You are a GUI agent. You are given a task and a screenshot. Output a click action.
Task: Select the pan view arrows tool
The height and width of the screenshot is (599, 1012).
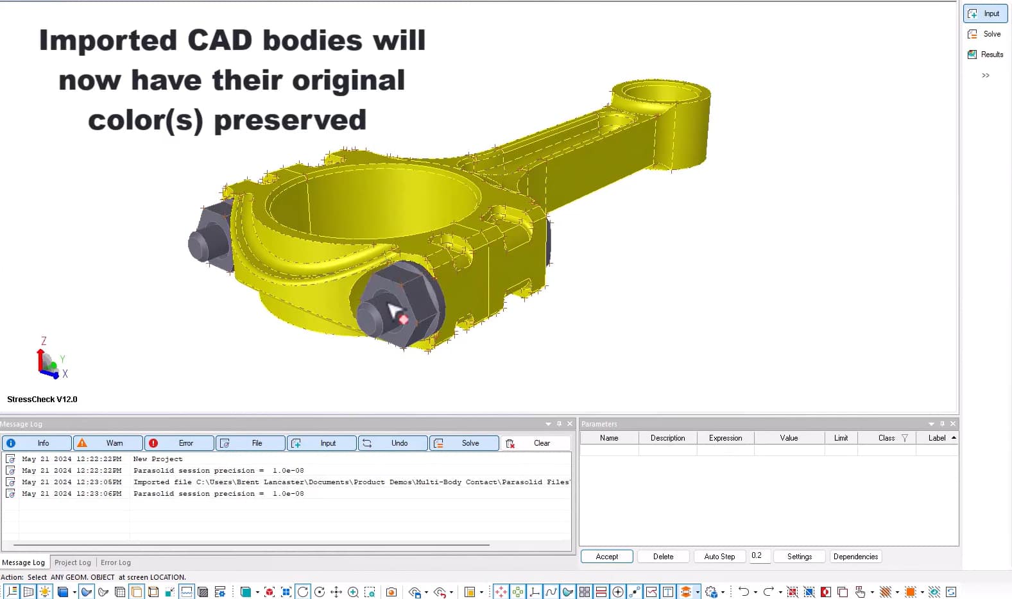(336, 592)
